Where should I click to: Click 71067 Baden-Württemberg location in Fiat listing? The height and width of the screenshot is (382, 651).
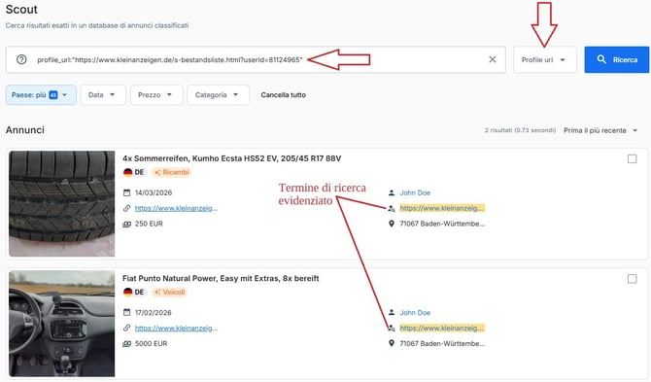pyautogui.click(x=442, y=344)
